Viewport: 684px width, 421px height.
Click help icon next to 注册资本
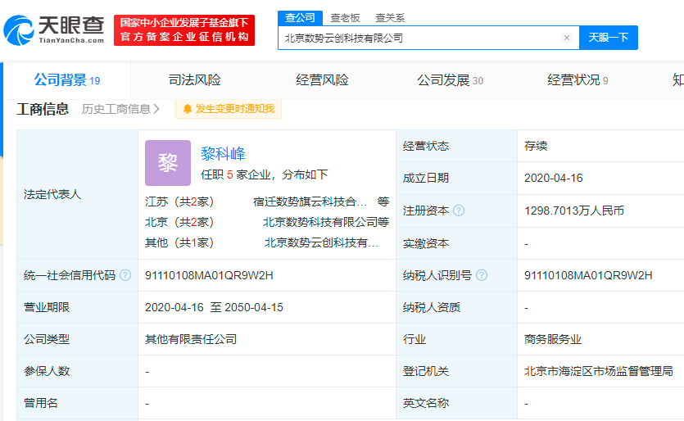pyautogui.click(x=459, y=210)
